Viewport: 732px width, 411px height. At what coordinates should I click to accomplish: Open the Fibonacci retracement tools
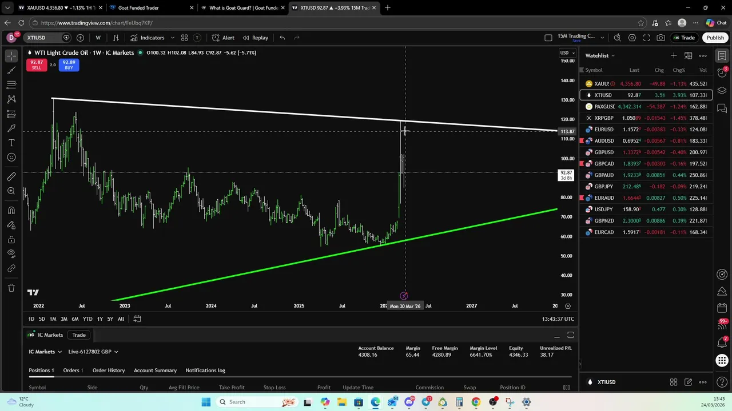point(11,85)
